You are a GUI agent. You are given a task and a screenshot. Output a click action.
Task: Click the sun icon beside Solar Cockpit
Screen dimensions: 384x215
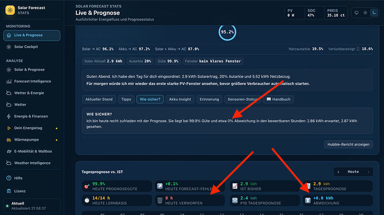[9, 47]
